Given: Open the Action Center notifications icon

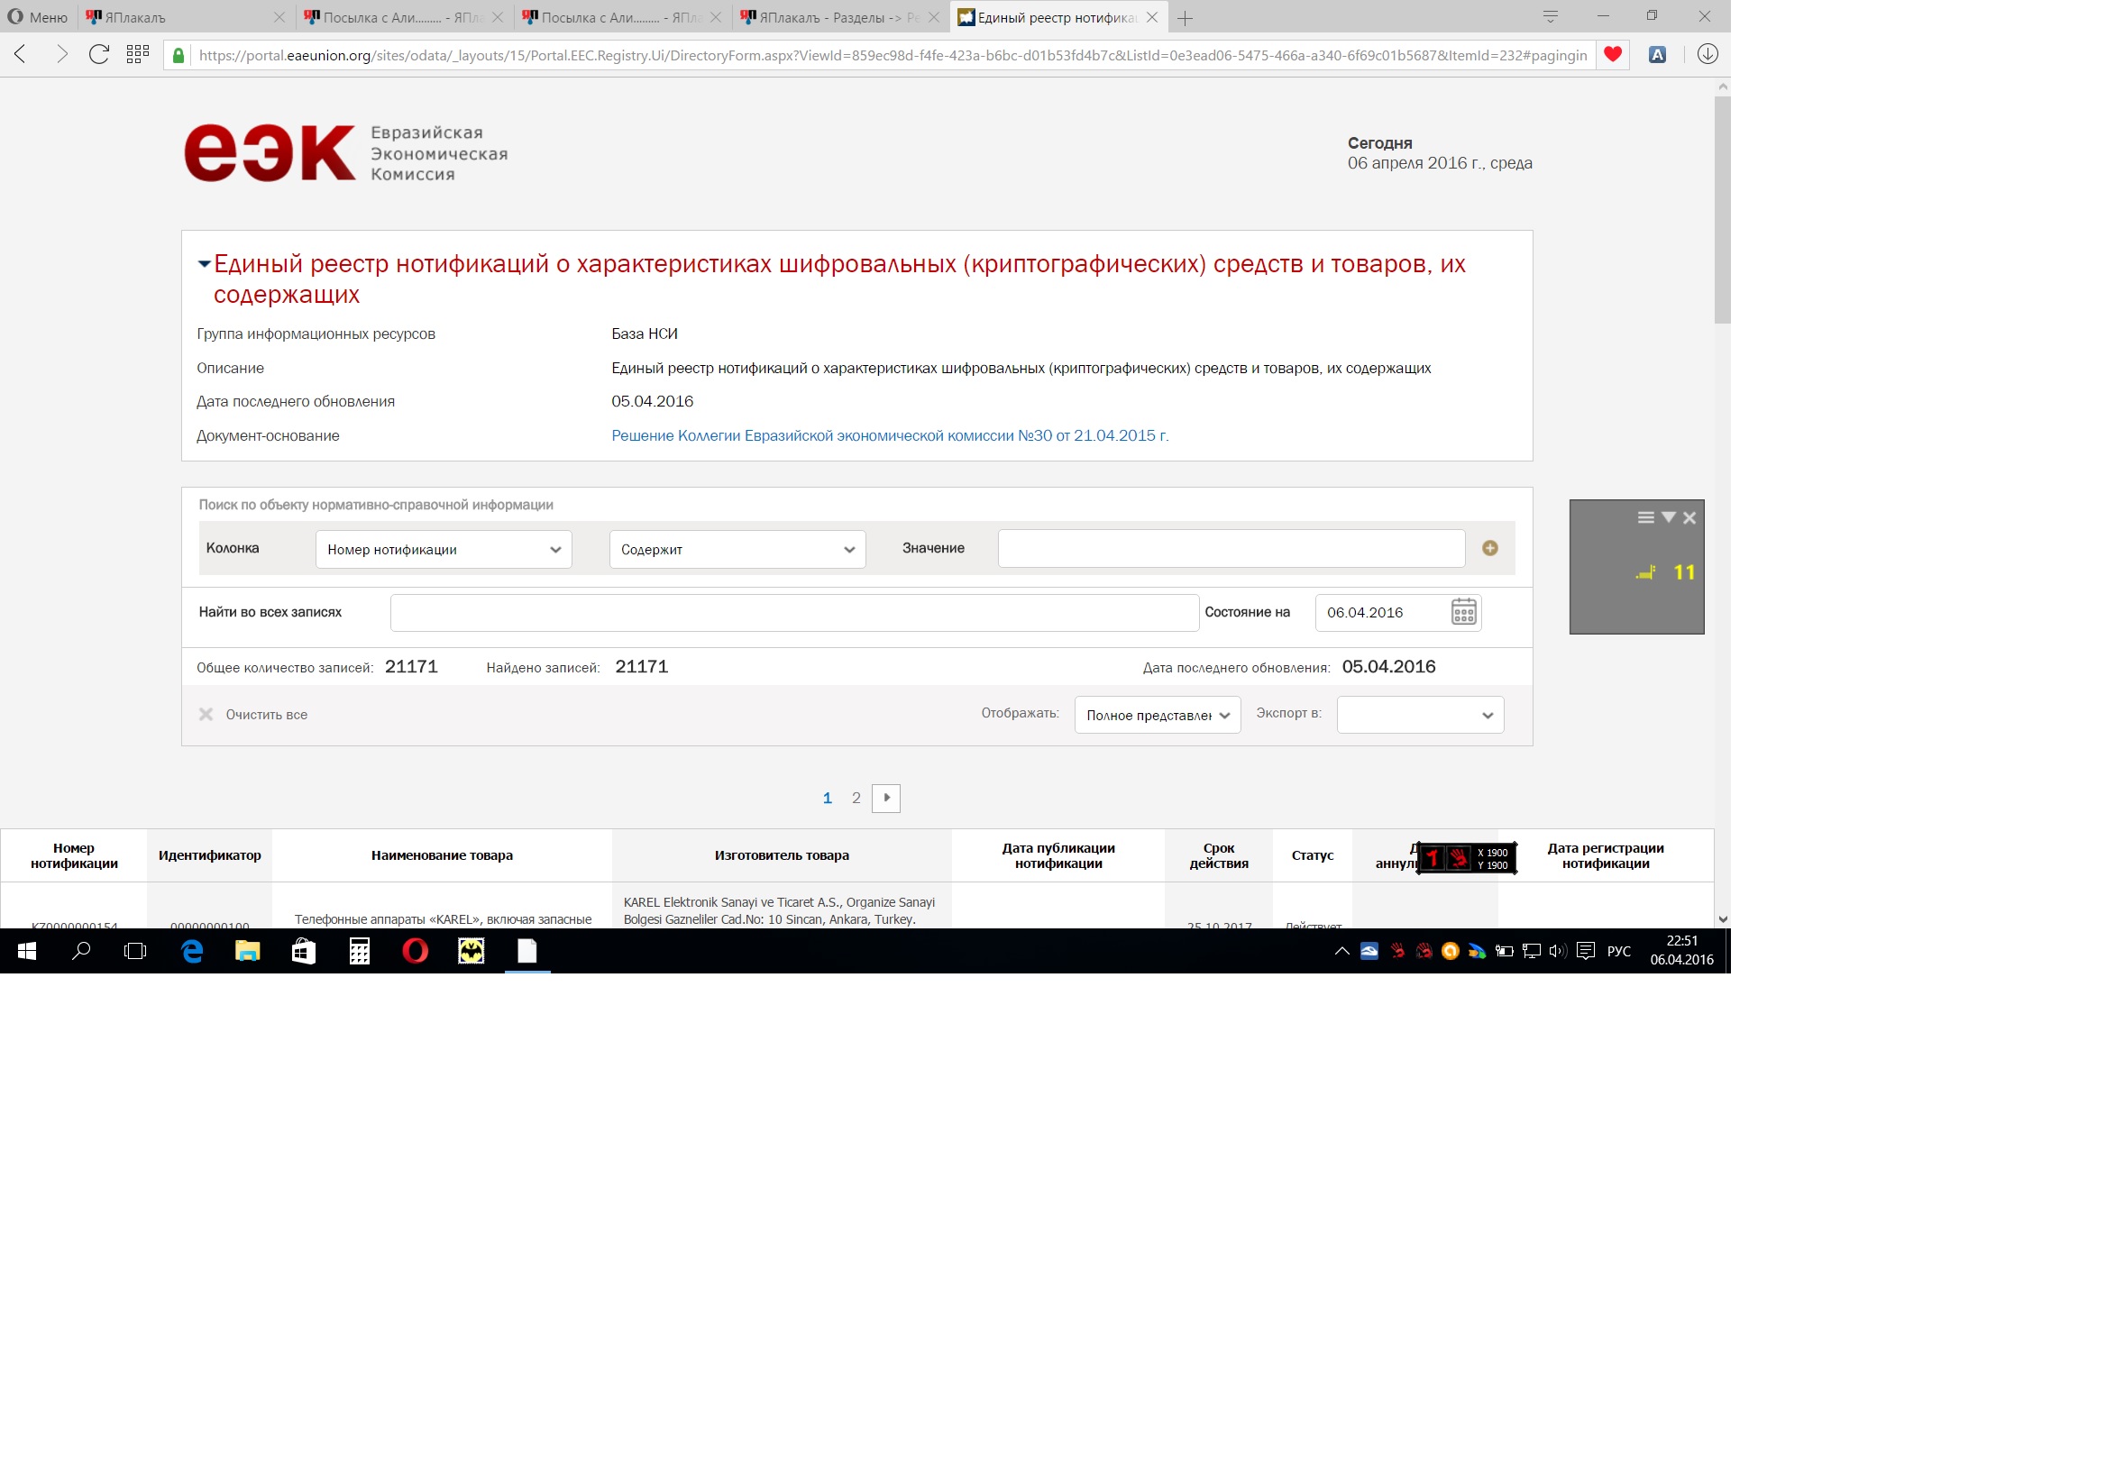Looking at the screenshot, I should [x=1585, y=951].
